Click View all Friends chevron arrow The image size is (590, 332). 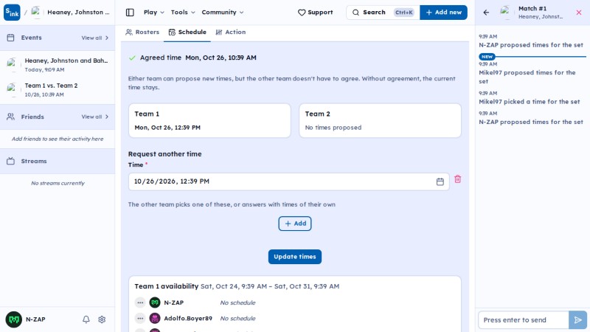pyautogui.click(x=107, y=117)
